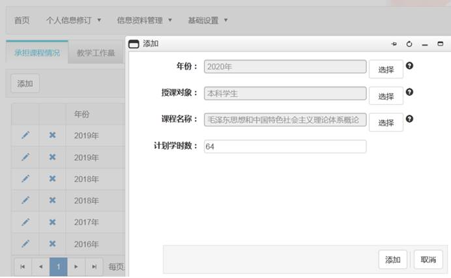Click 选择 button beside the 年份 field

pos(386,70)
